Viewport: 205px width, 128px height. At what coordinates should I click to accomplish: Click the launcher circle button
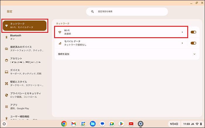[4, 124]
